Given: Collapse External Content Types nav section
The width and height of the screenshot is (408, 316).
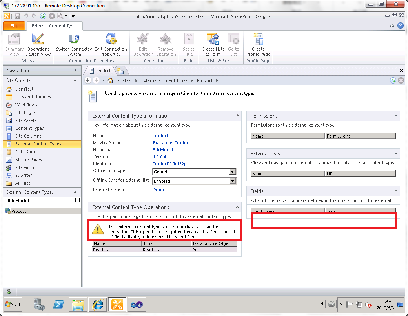Looking at the screenshot, I should [x=75, y=192].
